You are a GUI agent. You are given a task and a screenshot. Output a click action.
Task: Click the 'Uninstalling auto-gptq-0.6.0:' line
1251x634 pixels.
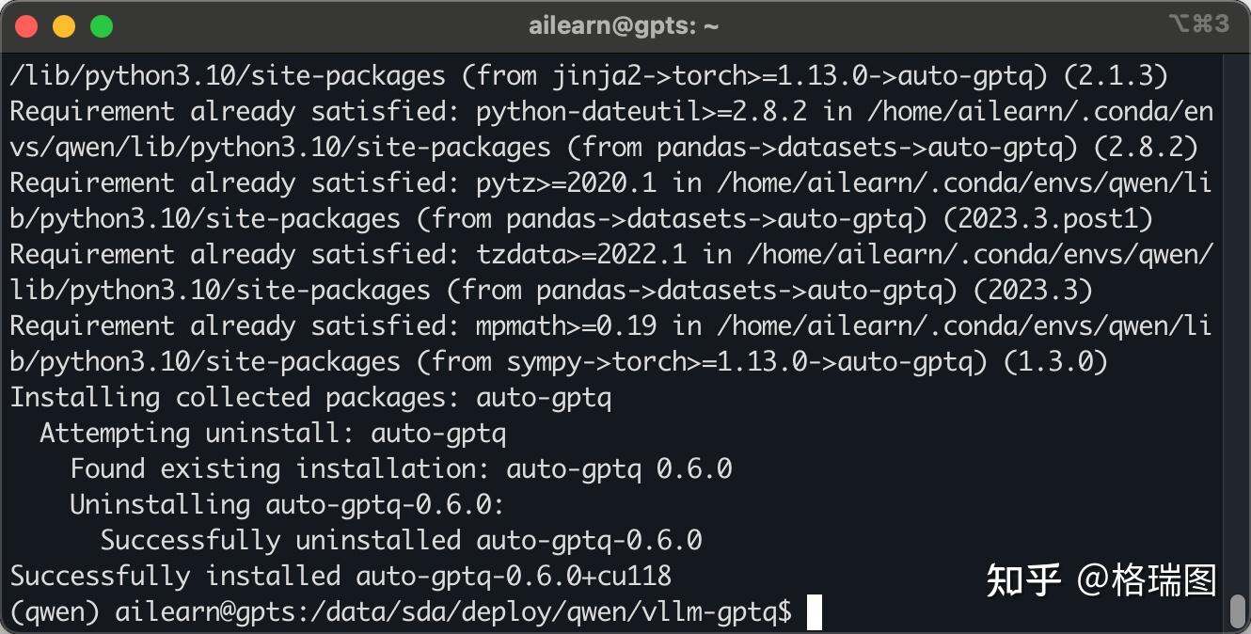pos(288,504)
